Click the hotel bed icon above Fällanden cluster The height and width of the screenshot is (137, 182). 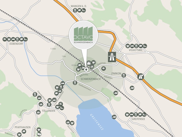[x=63, y=83]
